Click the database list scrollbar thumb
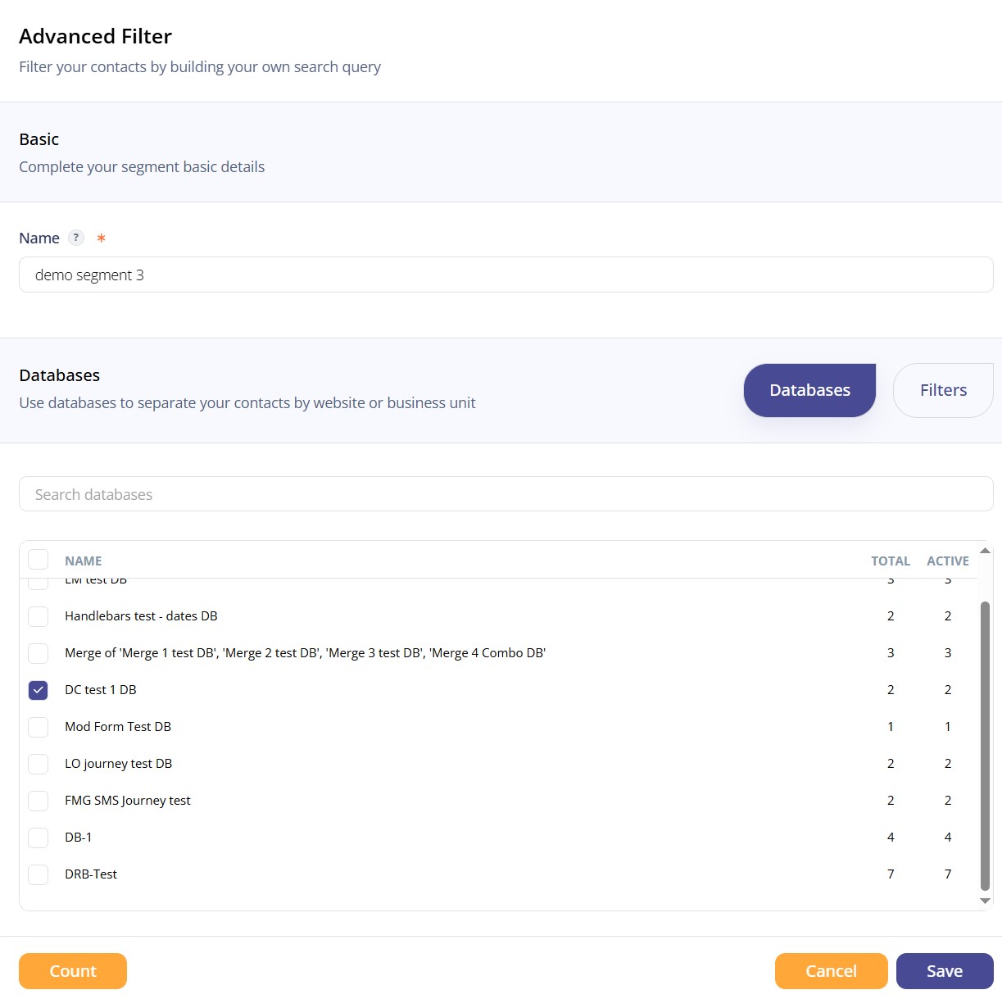The width and height of the screenshot is (1002, 1008). [x=985, y=746]
